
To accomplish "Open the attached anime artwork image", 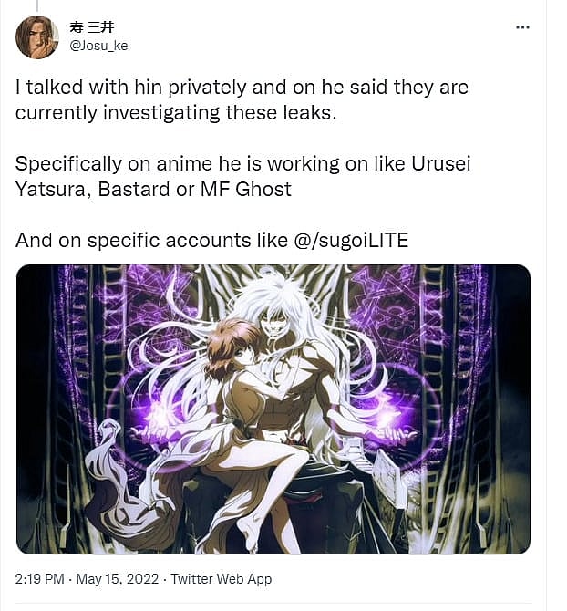I will pos(273,409).
